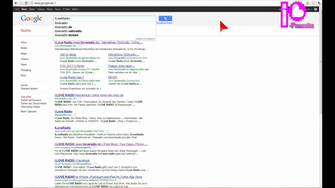This screenshot has width=335, height=188.
Task: Filter by Seiten aus Deutschland
Action: [x=34, y=103]
